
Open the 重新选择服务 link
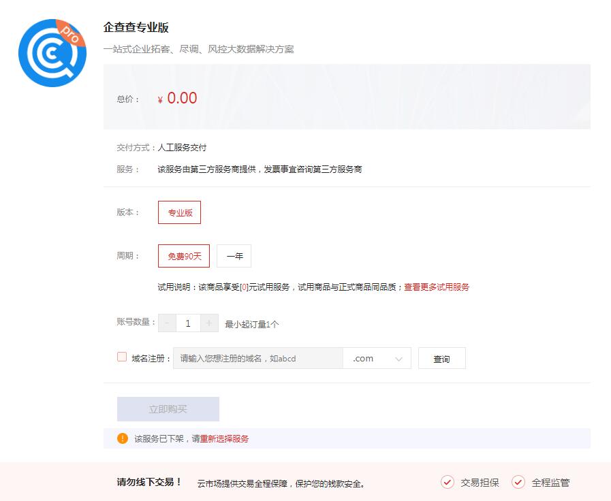(225, 439)
